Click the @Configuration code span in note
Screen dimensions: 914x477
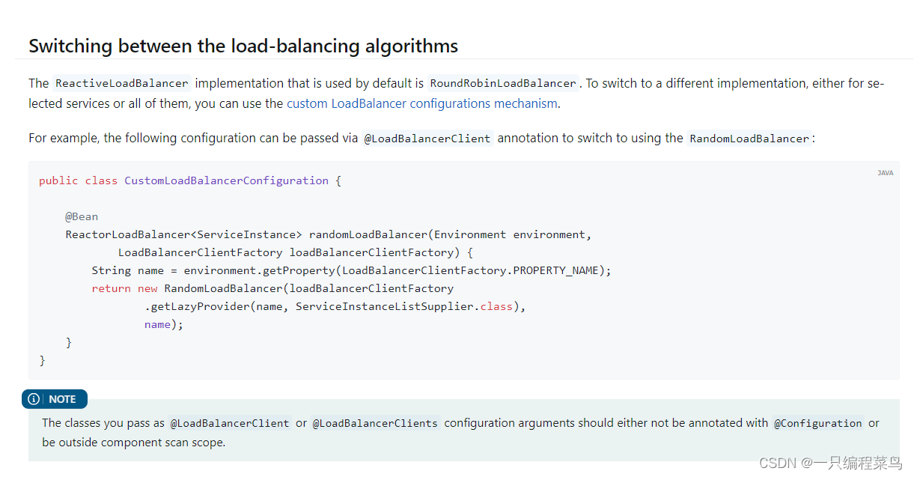pos(817,422)
